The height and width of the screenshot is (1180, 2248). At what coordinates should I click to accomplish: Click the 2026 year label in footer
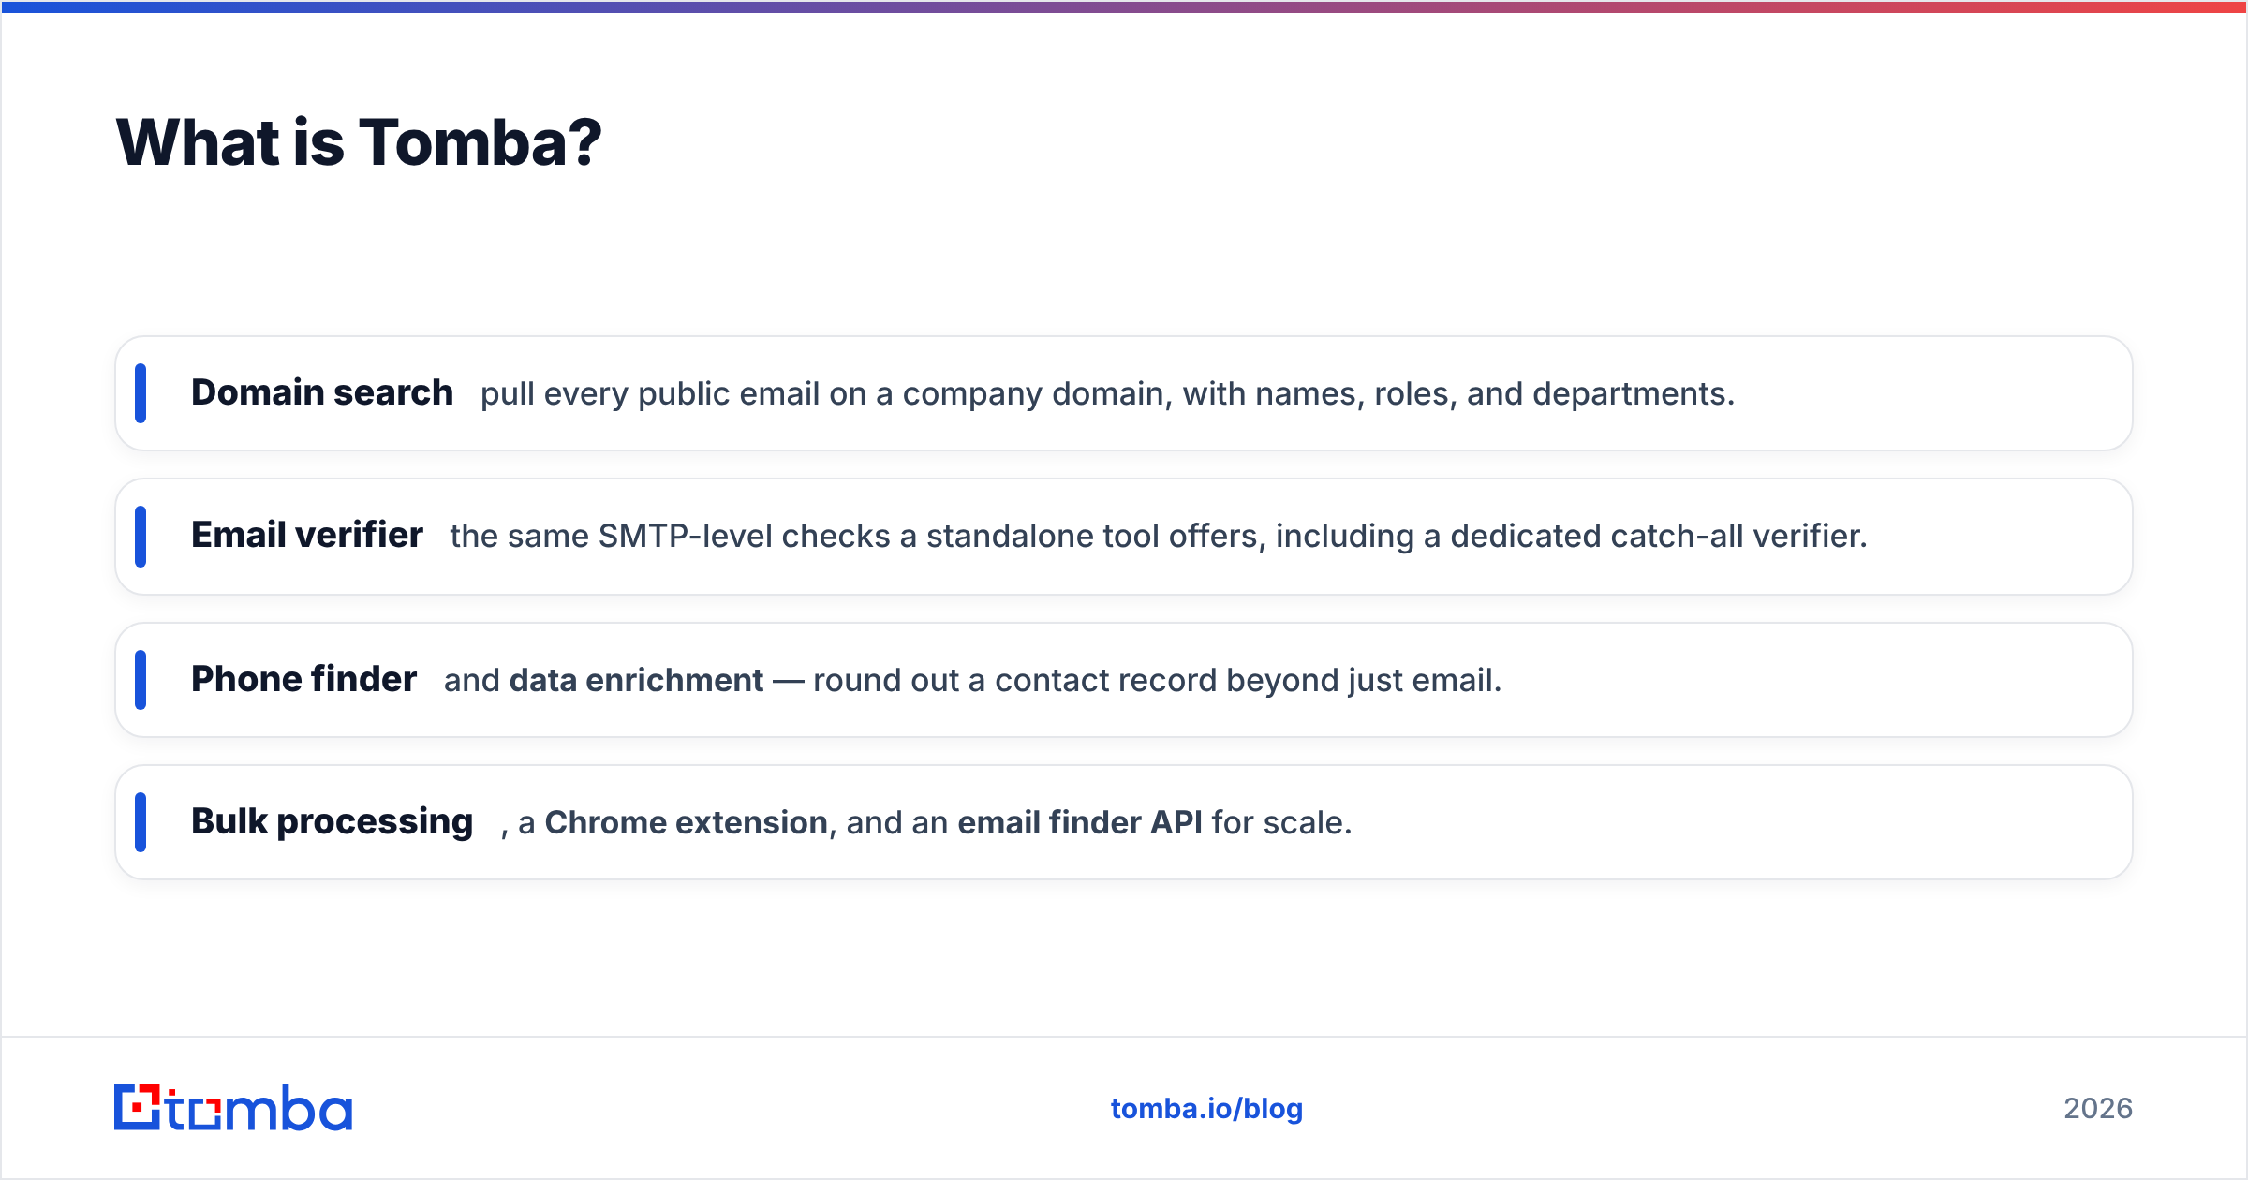tap(2098, 1109)
